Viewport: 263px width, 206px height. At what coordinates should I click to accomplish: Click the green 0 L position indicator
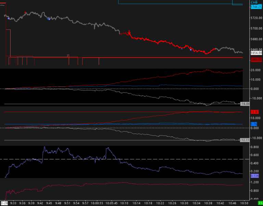(x=260, y=203)
